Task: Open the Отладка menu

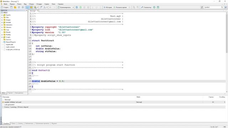Action: click(x=39, y=4)
